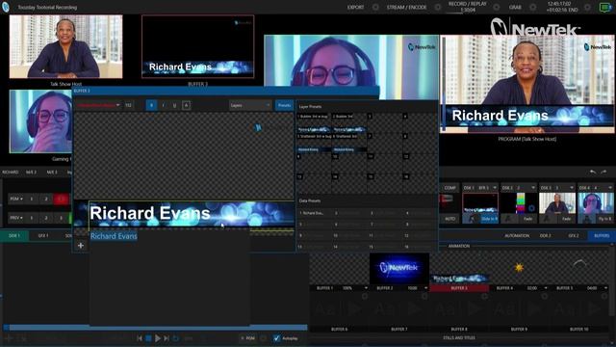The image size is (616, 347).
Task: Open Buffer 1 configuration gear
Action: (365, 296)
